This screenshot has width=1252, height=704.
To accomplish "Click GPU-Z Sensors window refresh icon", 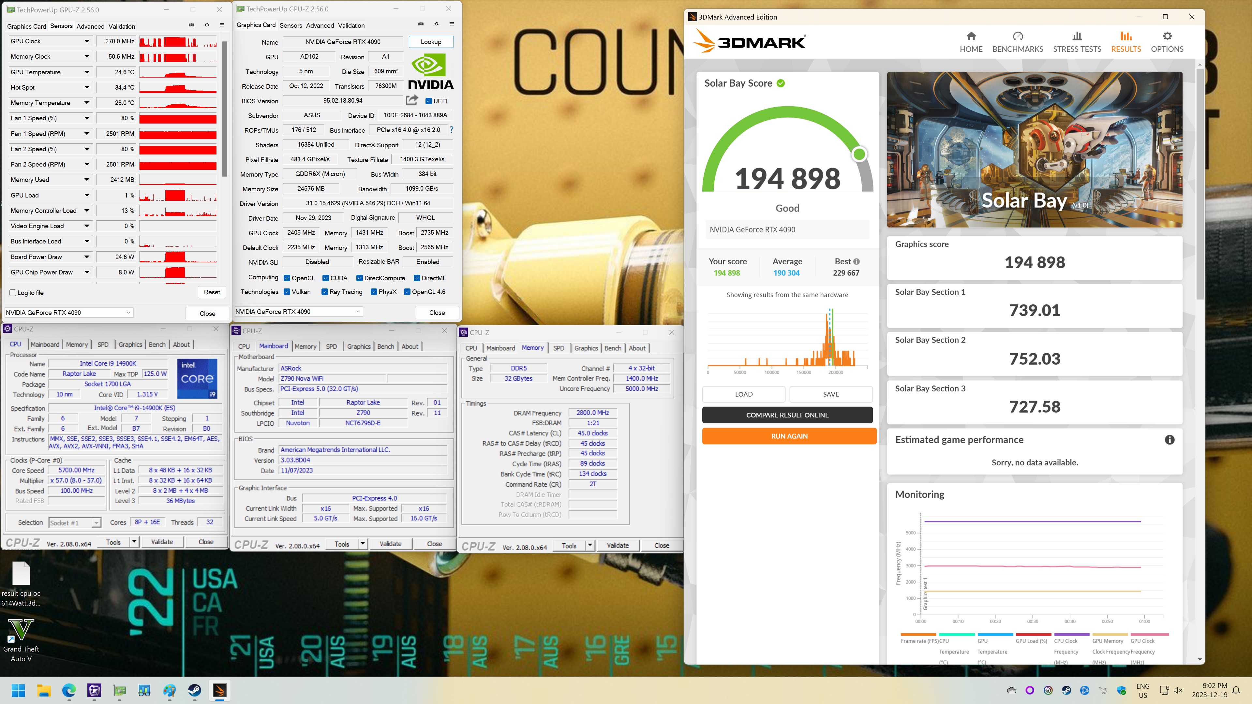I will coord(207,25).
